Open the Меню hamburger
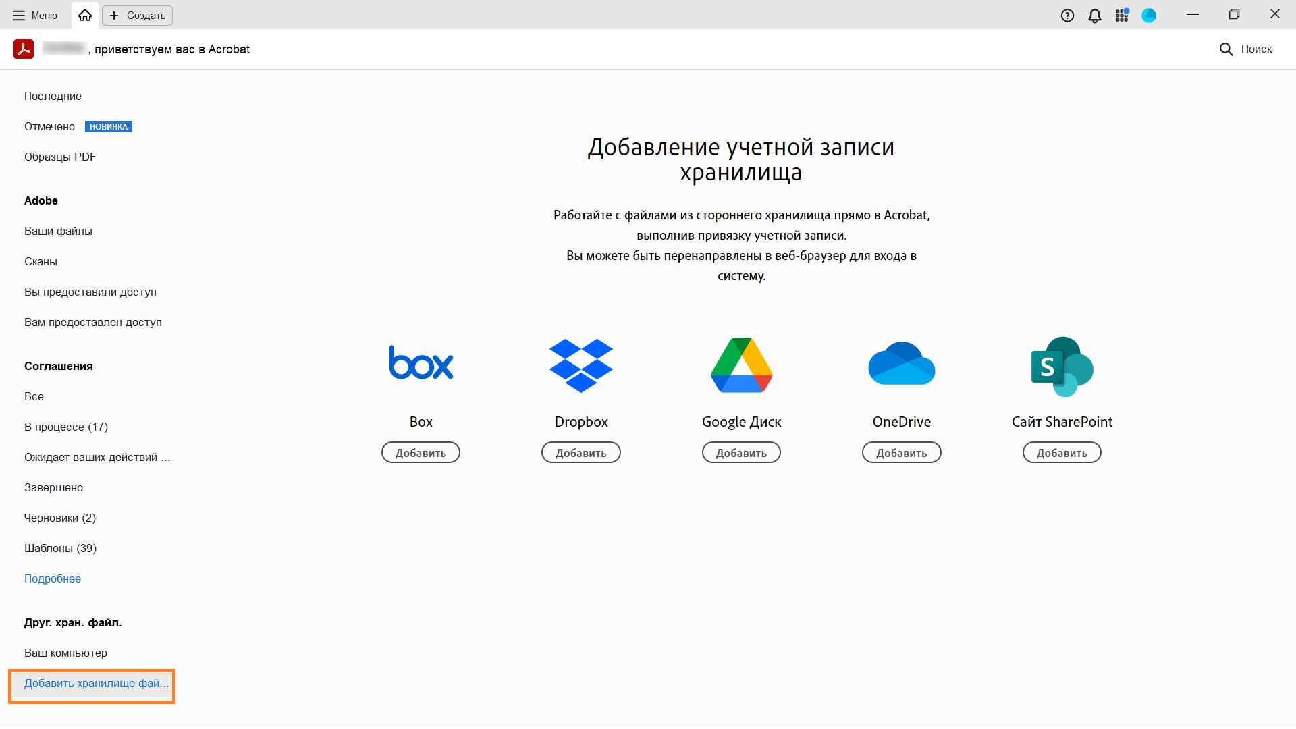1296x729 pixels. (33, 15)
